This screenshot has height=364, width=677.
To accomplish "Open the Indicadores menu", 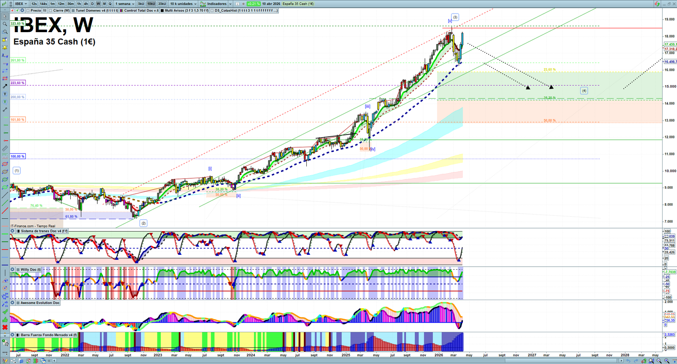I will 216,4.
